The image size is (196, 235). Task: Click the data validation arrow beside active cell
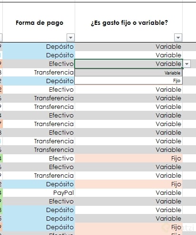point(187,64)
